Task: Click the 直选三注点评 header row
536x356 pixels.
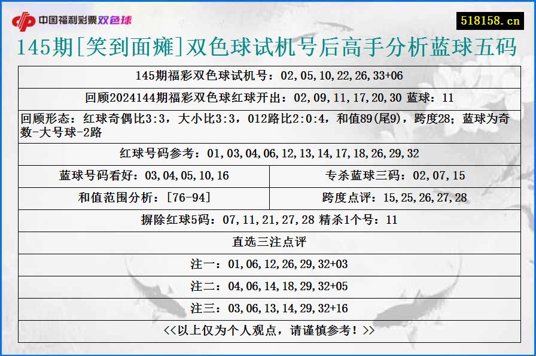Action: click(x=268, y=242)
